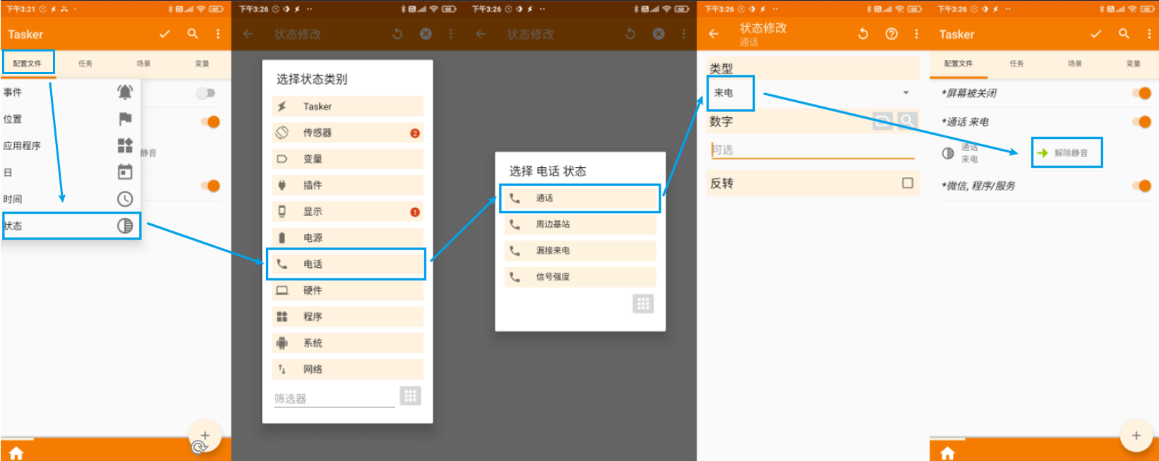Collapse the *通话 来电 profile title
1159x461 pixels.
(965, 122)
